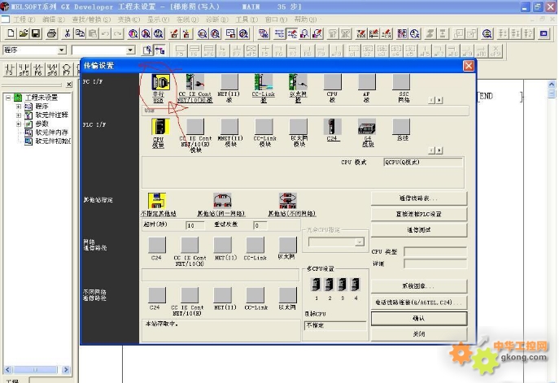Select the AF board icon in PC I/F
Viewport: 559px width, 383px height.
tap(366, 82)
